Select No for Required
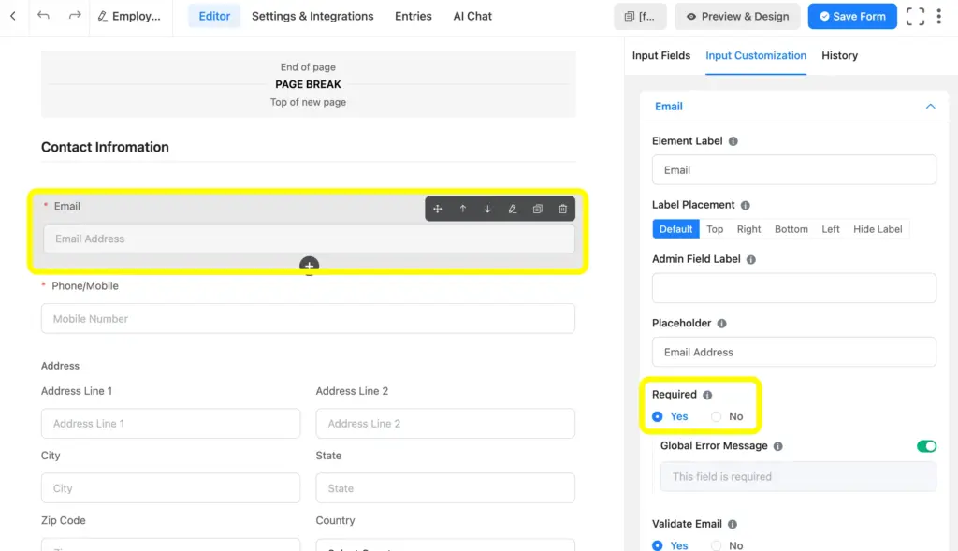This screenshot has width=958, height=551. (727, 416)
